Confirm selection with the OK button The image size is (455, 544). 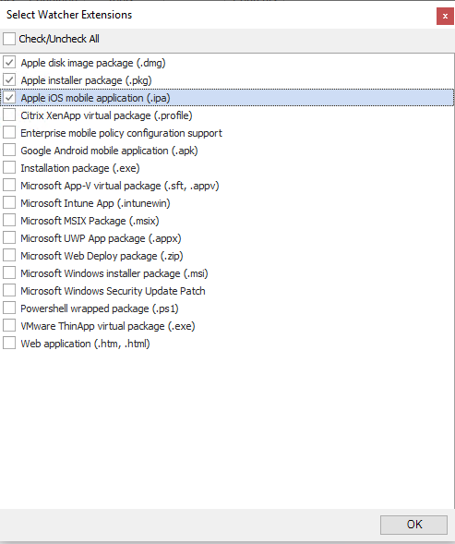click(x=413, y=525)
